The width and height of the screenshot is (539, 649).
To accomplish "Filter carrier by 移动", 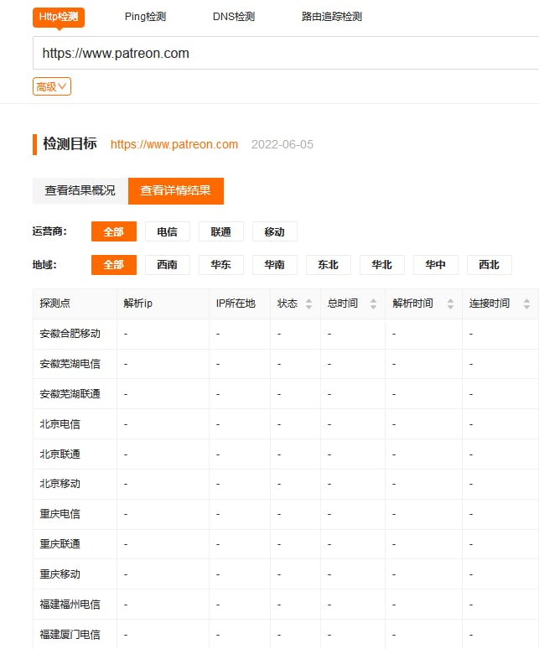I will tap(274, 231).
